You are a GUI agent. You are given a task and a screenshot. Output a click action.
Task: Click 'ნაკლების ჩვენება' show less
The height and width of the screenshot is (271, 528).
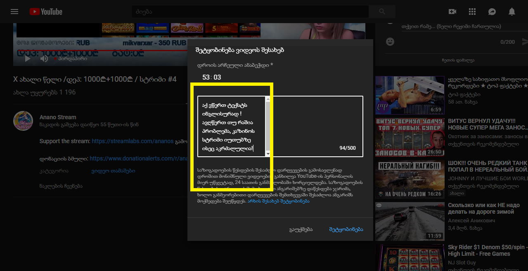pos(61,186)
